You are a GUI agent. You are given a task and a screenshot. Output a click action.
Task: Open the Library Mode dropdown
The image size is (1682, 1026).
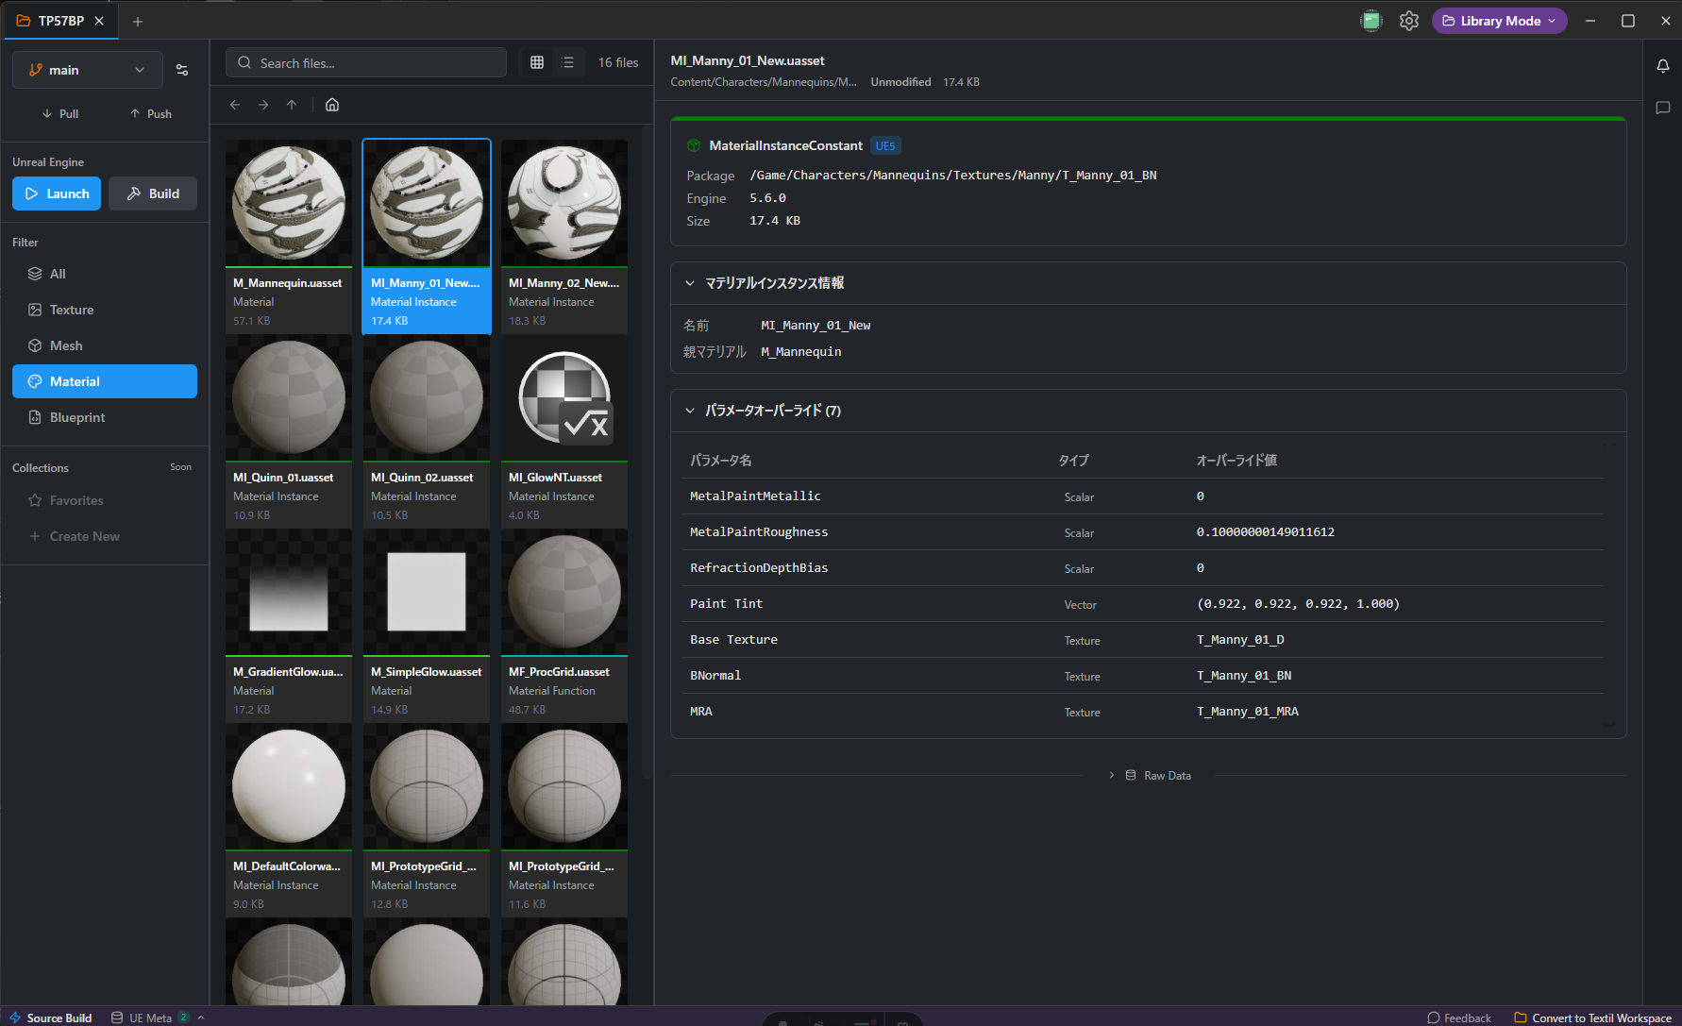pos(1499,21)
